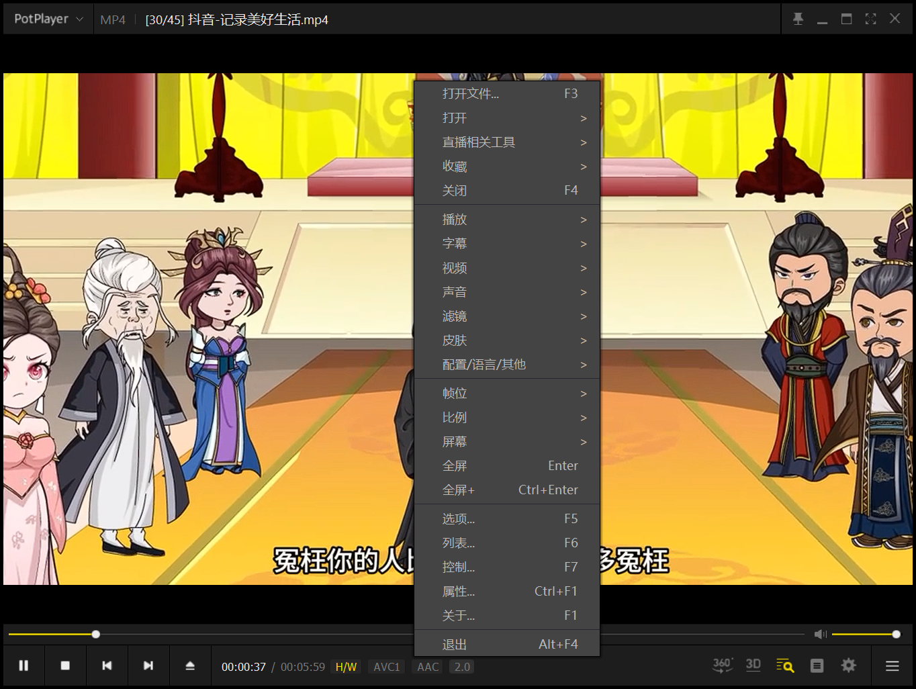
Task: Click the AVC1 video codec badge
Action: pos(387,667)
